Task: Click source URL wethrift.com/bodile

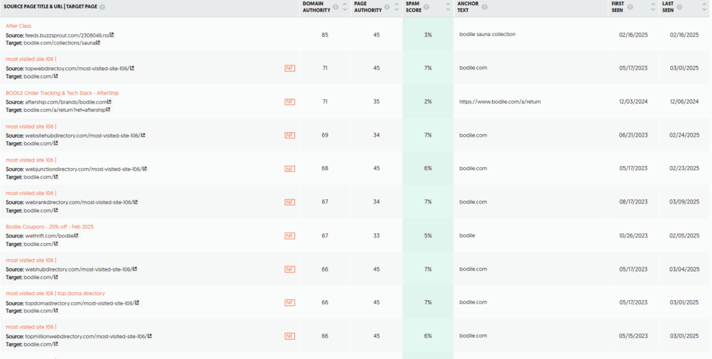Action: 49,235
